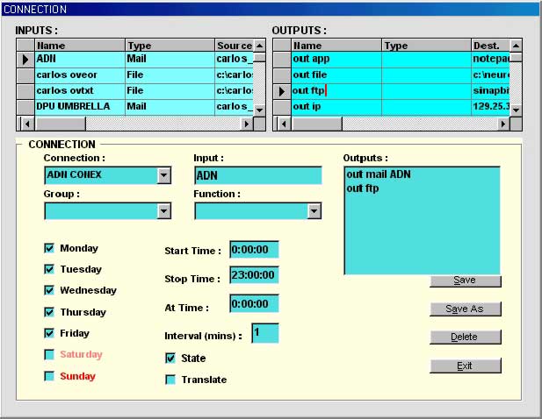Enable the Translate option
This screenshot has width=542, height=419.
(170, 380)
